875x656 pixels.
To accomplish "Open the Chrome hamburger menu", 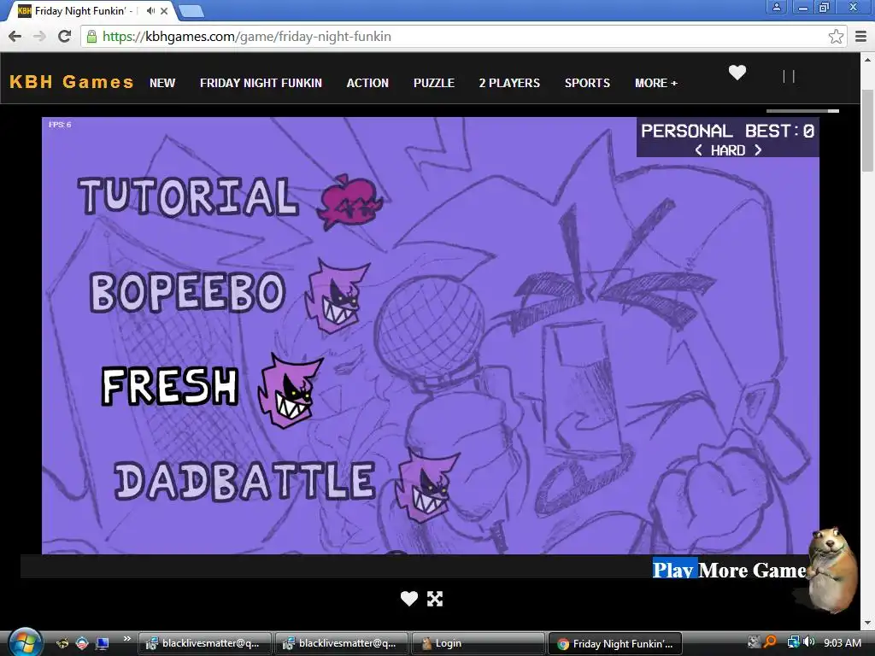I will point(861,37).
